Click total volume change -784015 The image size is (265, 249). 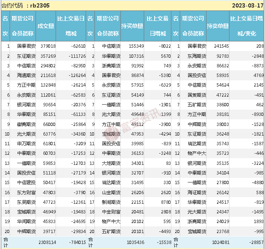(x=77, y=242)
